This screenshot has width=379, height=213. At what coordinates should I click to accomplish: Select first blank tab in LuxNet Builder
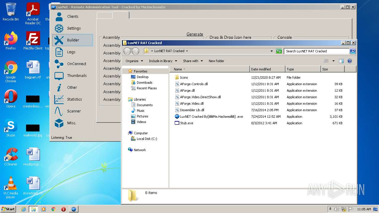point(105,15)
